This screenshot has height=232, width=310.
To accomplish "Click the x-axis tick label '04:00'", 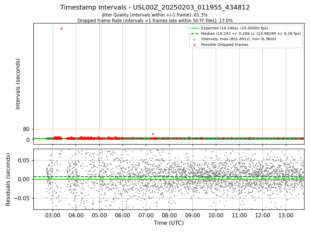I will pos(76,216).
